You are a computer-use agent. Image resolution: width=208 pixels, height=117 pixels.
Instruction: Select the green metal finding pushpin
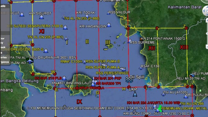tap(160, 109)
